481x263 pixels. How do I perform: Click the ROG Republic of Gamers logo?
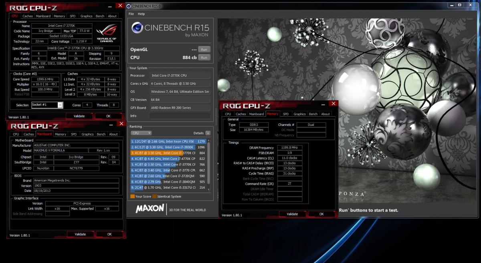(x=107, y=34)
